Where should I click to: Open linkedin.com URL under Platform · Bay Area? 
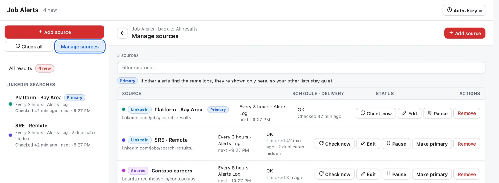[x=158, y=118]
